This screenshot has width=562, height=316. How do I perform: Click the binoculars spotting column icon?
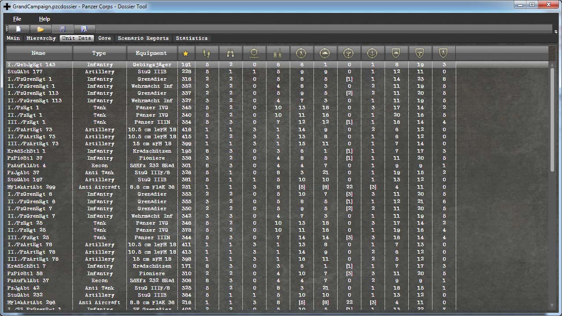[231, 53]
